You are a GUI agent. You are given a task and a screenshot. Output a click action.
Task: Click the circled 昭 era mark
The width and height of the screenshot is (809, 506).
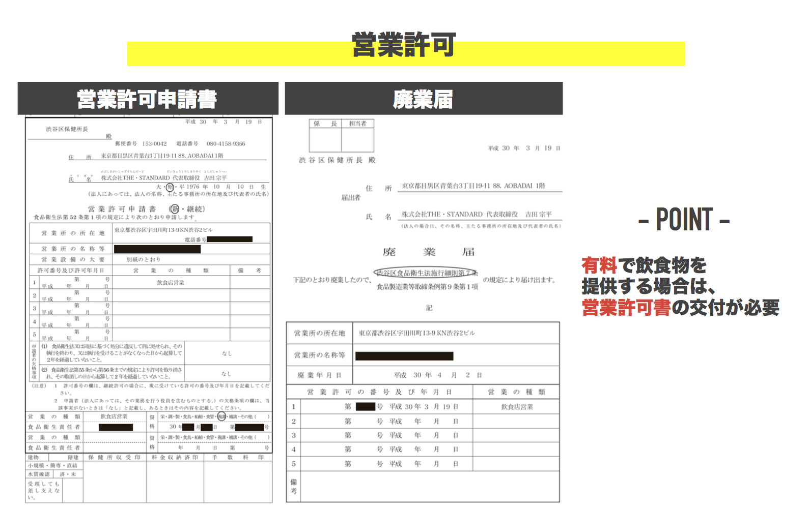[170, 187]
